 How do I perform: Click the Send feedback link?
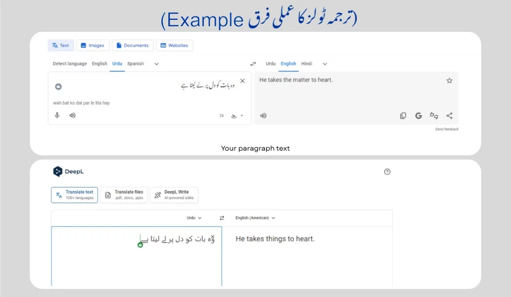[x=446, y=129]
